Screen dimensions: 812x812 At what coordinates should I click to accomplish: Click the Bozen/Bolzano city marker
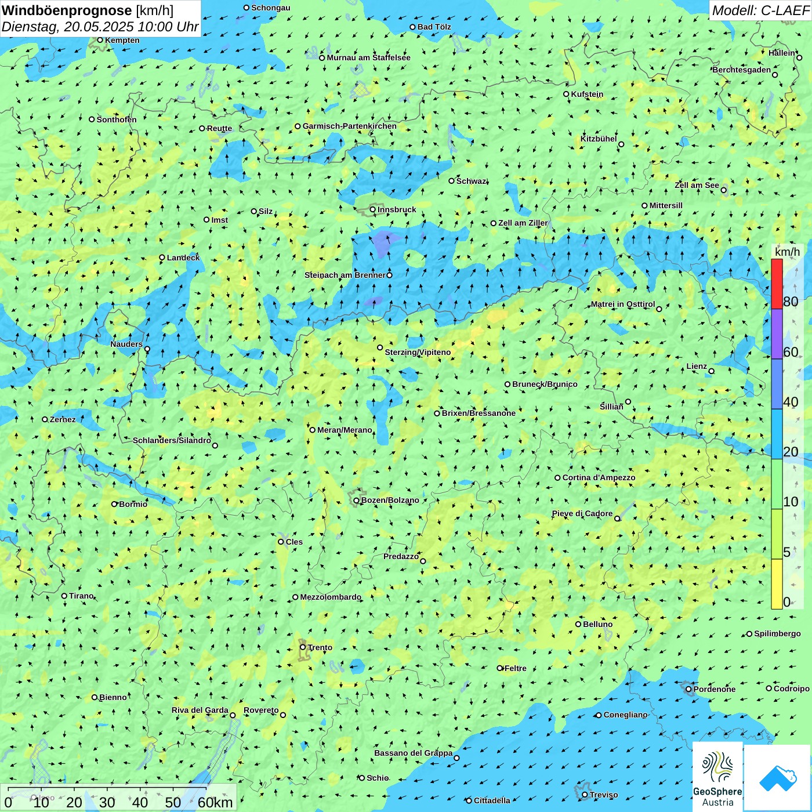357,501
